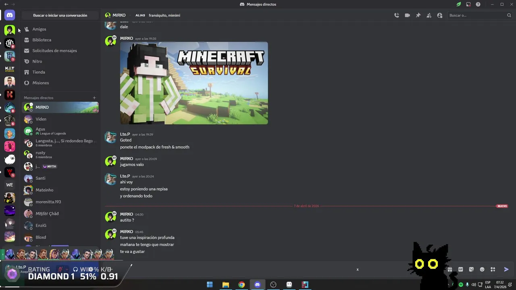
Task: Open the Windows Start menu
Action: (210, 285)
